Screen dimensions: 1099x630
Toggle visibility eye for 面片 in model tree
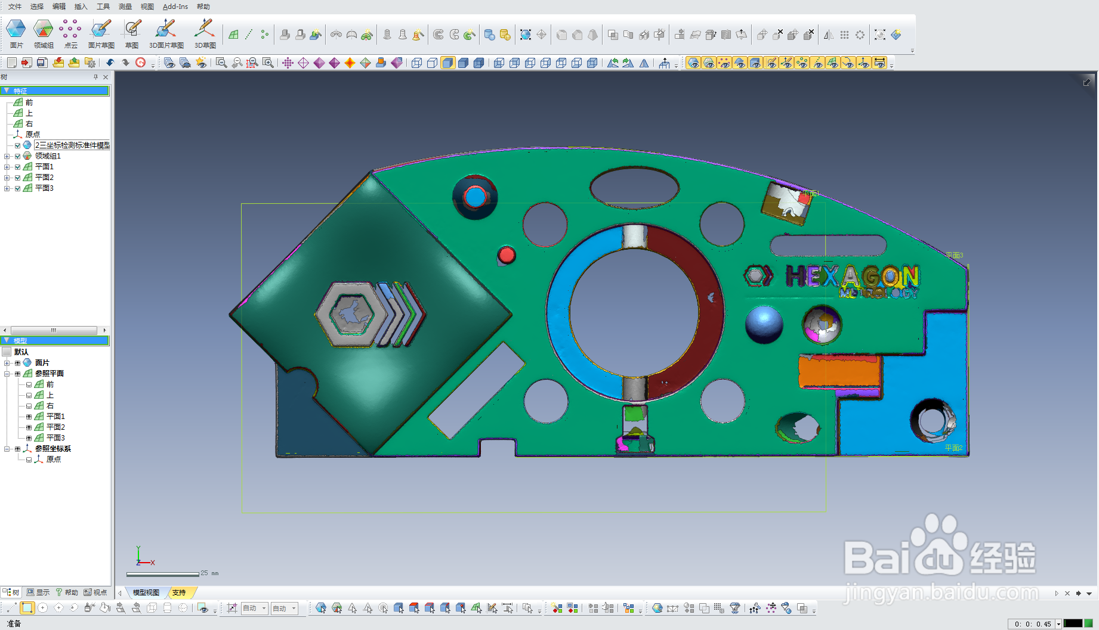[17, 363]
